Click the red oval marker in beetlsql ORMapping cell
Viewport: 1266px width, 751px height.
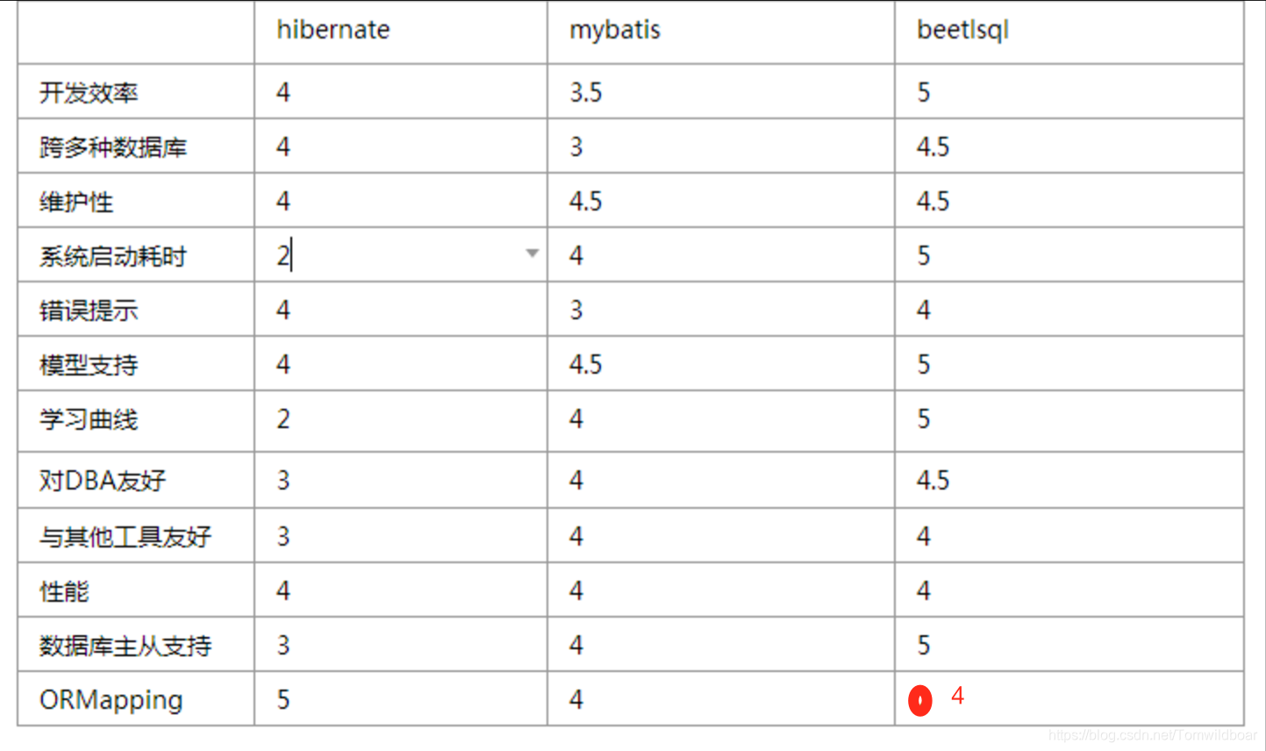(919, 700)
